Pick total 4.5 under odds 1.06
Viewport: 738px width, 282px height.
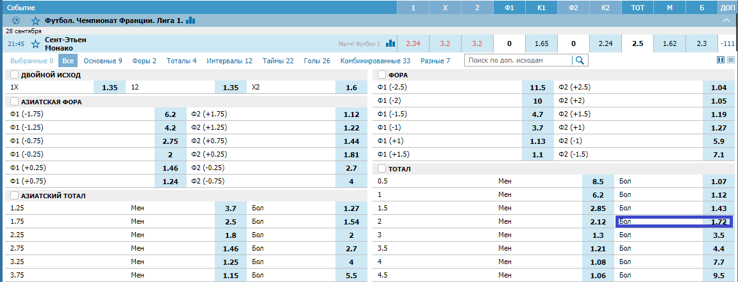[598, 275]
